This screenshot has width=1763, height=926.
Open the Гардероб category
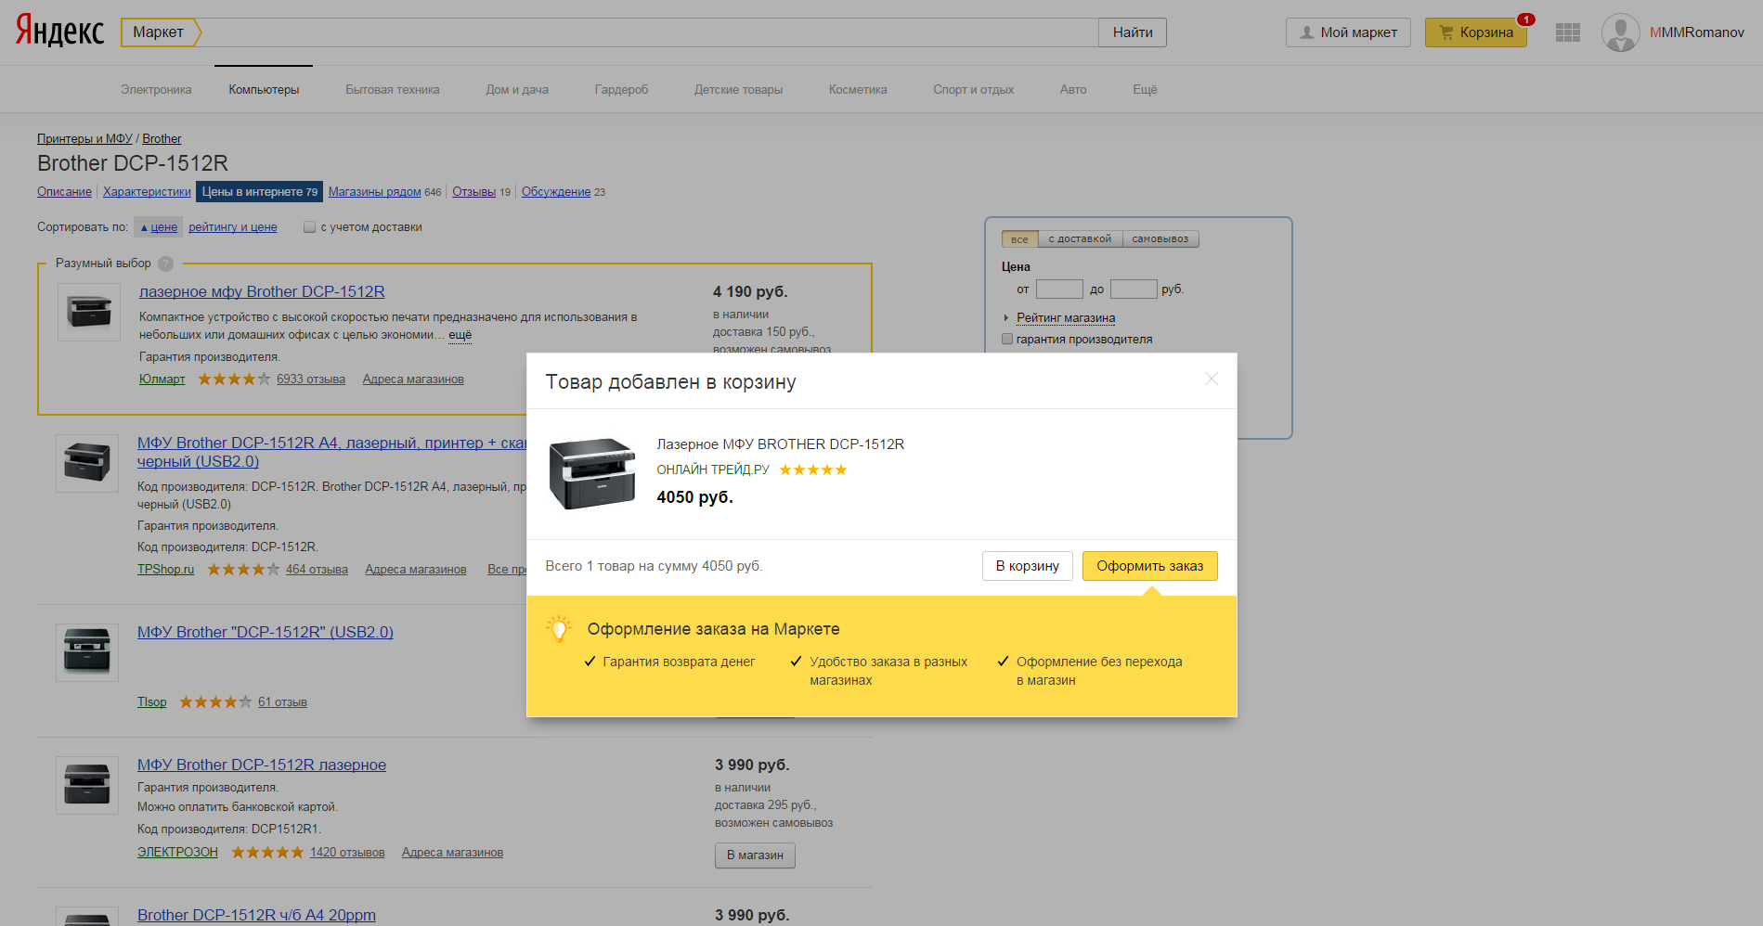tap(621, 90)
